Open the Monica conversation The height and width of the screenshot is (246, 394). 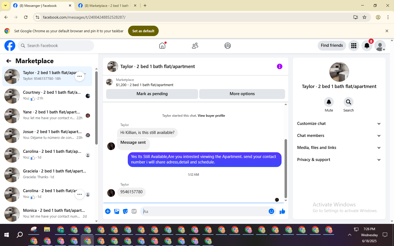pyautogui.click(x=47, y=214)
